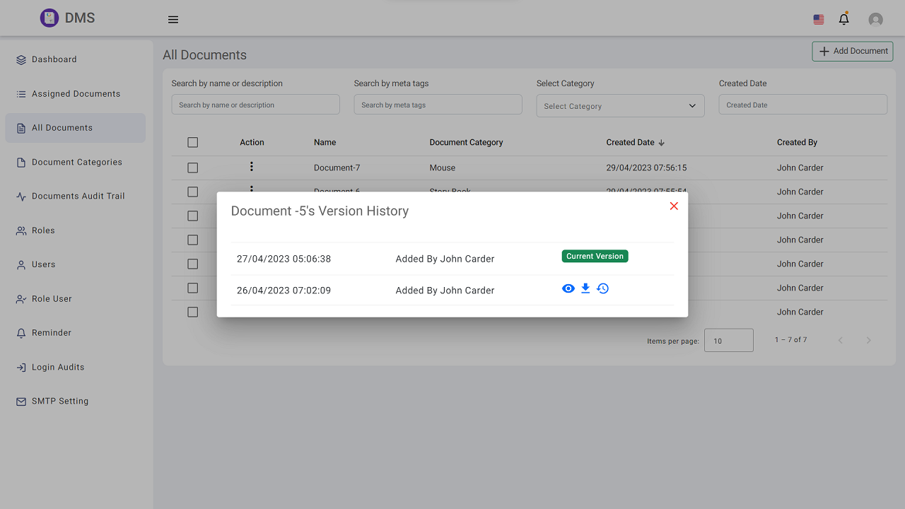Go to the Dashboard section

point(53,59)
